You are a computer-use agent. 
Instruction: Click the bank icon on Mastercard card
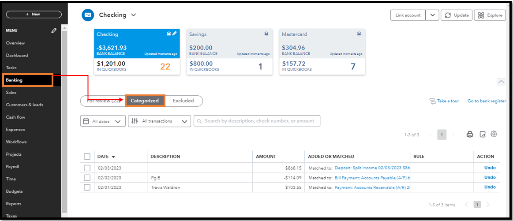point(359,34)
